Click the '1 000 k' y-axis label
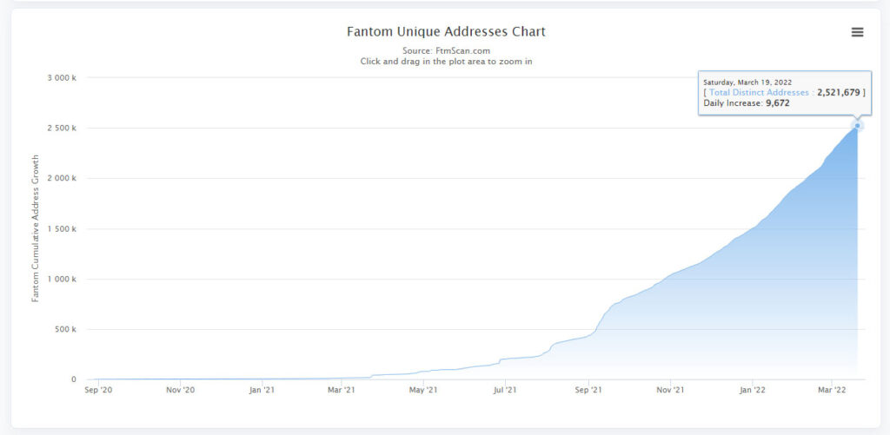The image size is (890, 435). [x=63, y=280]
